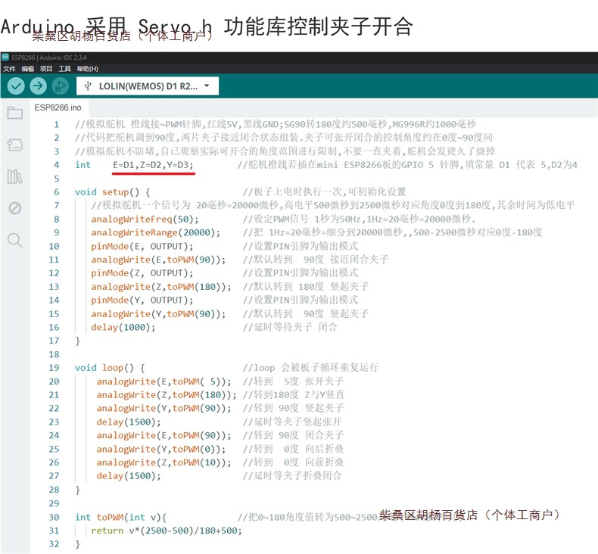This screenshot has height=554, width=598.
Task: Open the Library Manager sidebar icon
Action: pyautogui.click(x=15, y=176)
